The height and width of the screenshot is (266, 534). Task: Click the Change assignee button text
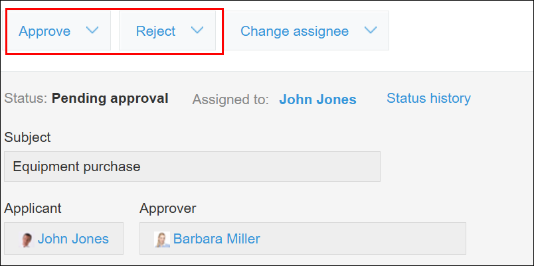click(x=294, y=31)
